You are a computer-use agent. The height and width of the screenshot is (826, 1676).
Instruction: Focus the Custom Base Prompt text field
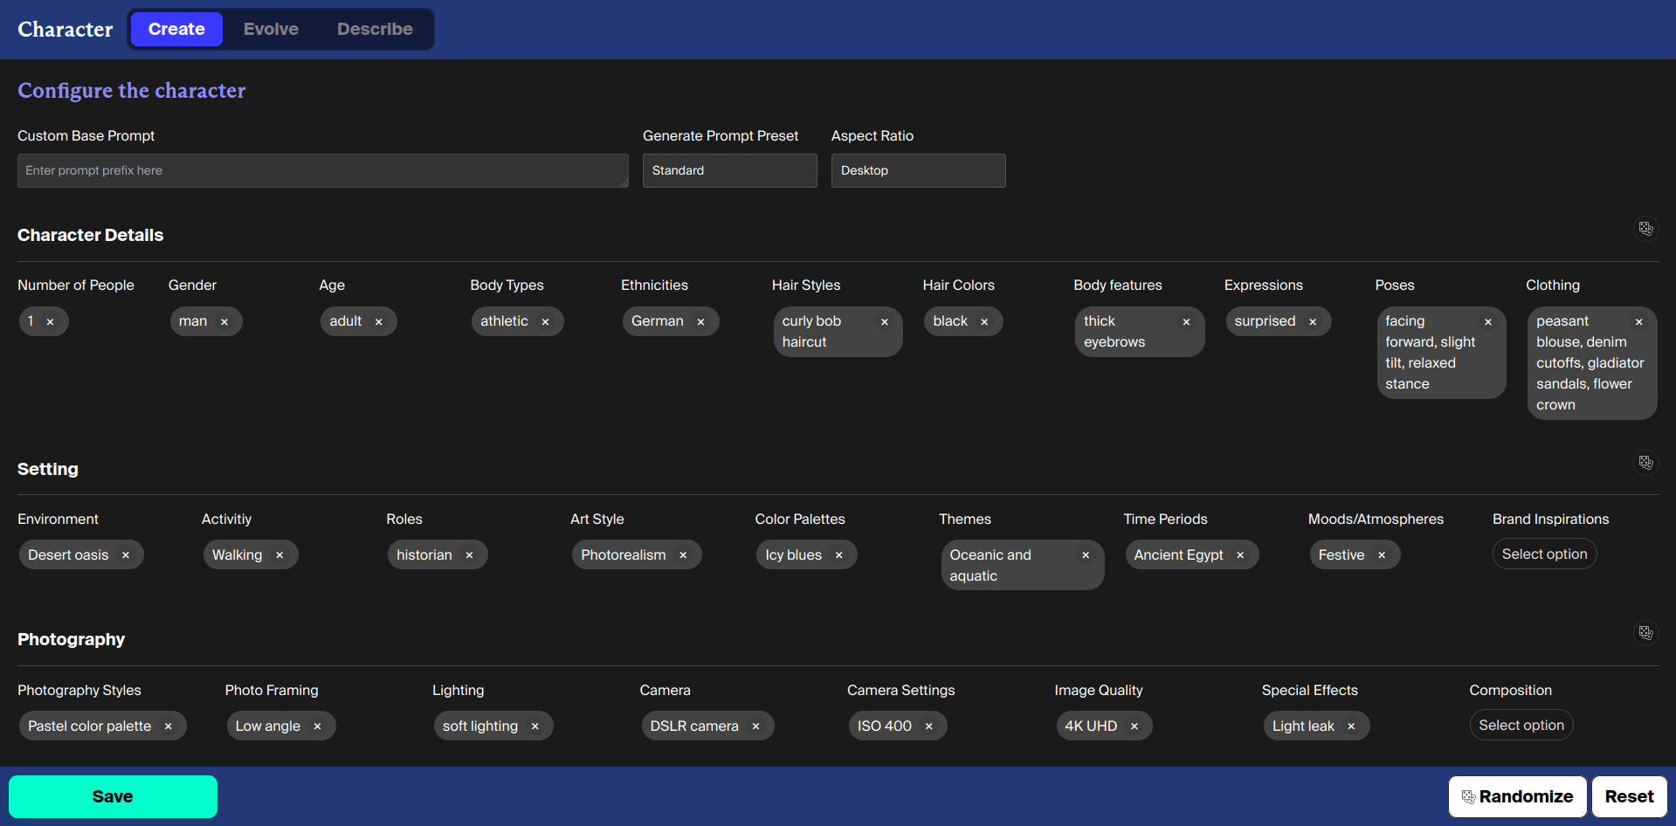[x=322, y=171]
